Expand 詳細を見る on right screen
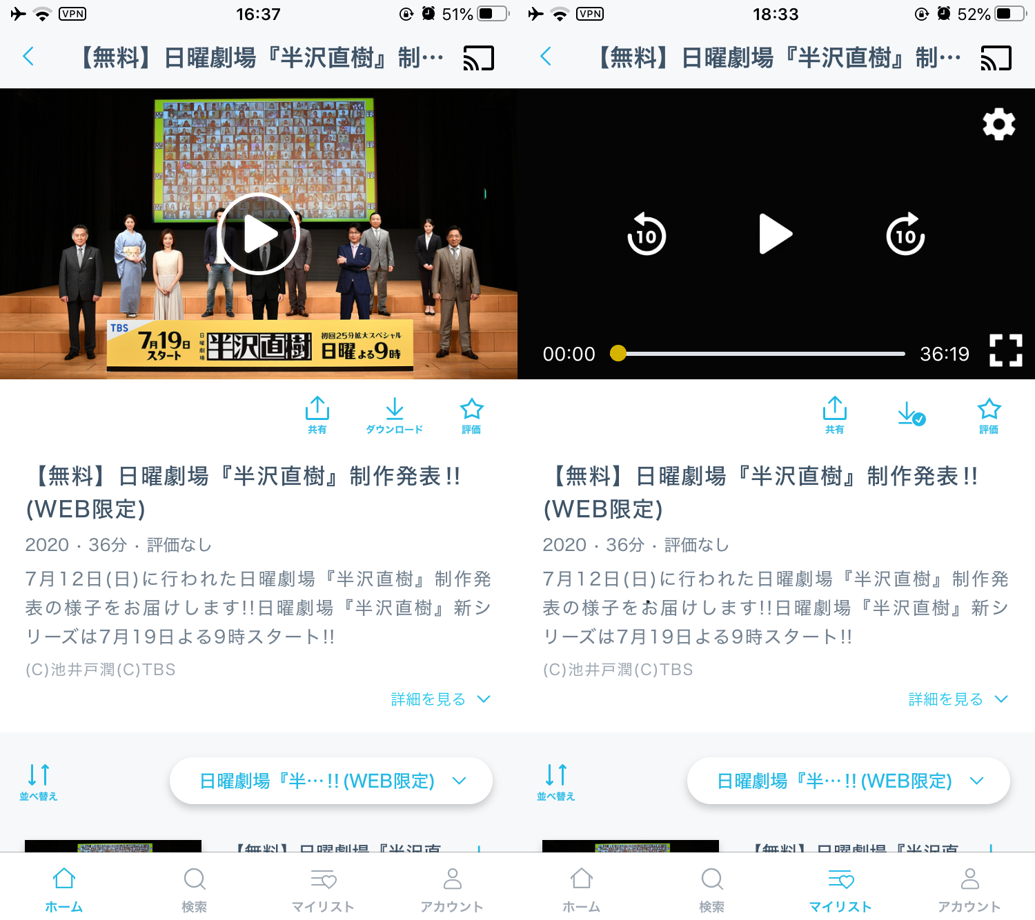The width and height of the screenshot is (1035, 920). 958,699
